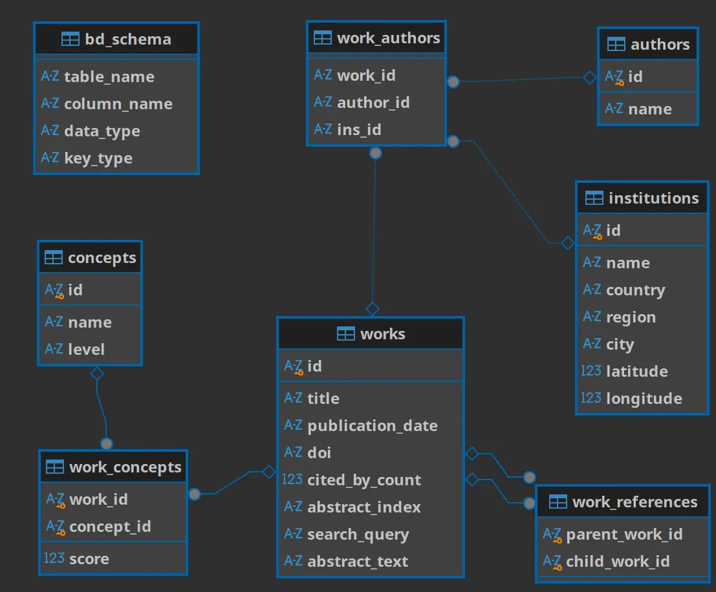
Task: Click the table icon in bd_schema header
Action: [x=71, y=39]
